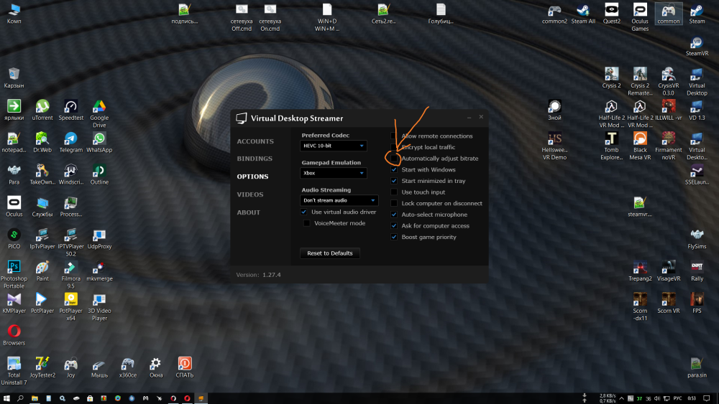This screenshot has width=719, height=404.
Task: Open Preferred Codec HEVC 10-bit dropdown
Action: tap(334, 146)
